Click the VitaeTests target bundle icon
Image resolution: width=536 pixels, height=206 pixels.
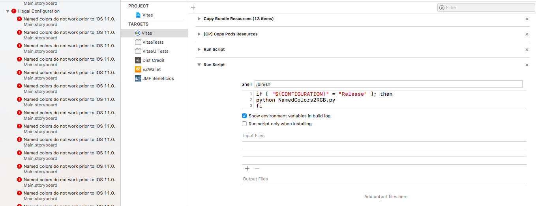coord(138,42)
